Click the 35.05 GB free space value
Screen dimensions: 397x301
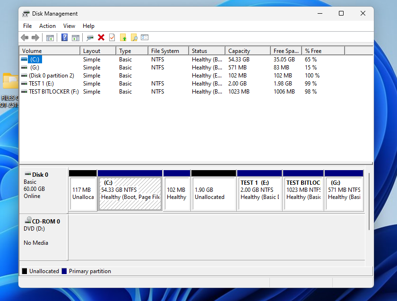click(x=284, y=60)
